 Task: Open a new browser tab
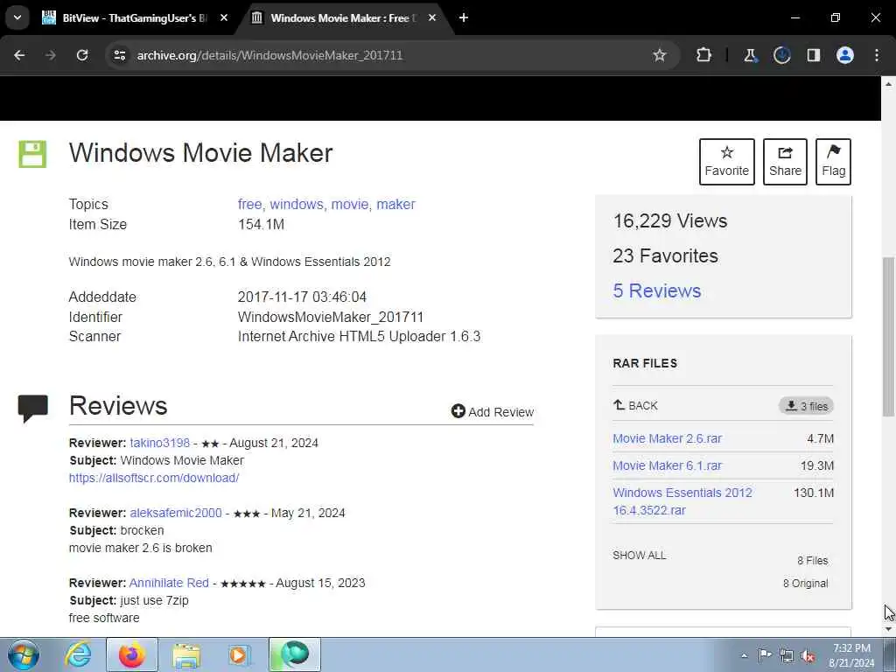point(464,18)
